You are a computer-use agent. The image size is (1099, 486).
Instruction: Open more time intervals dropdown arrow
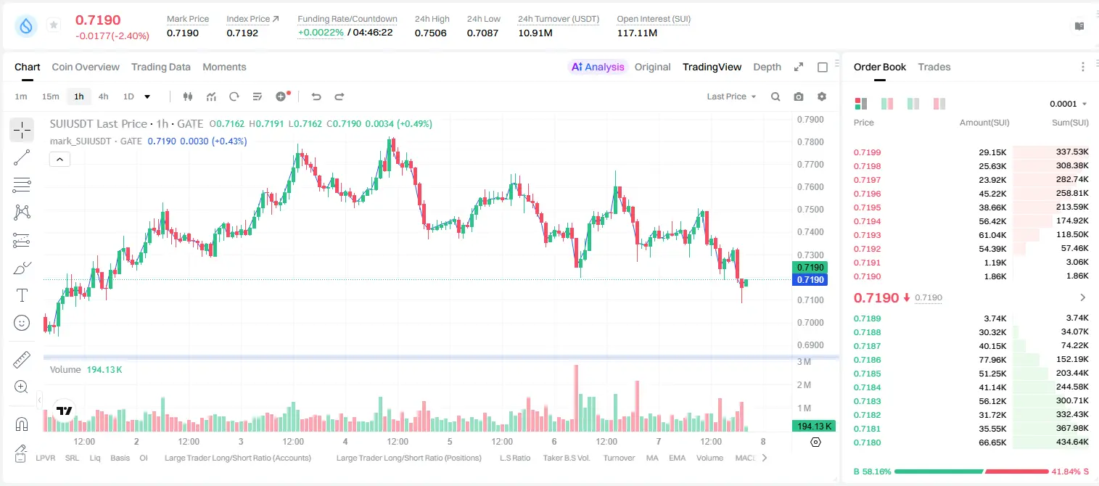[147, 96]
